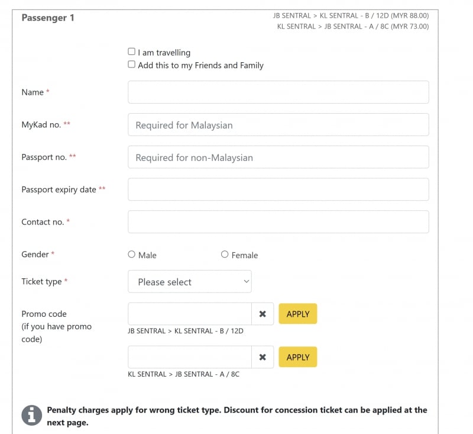The width and height of the screenshot is (473, 434).
Task: Click into the Name field
Action: click(x=278, y=92)
